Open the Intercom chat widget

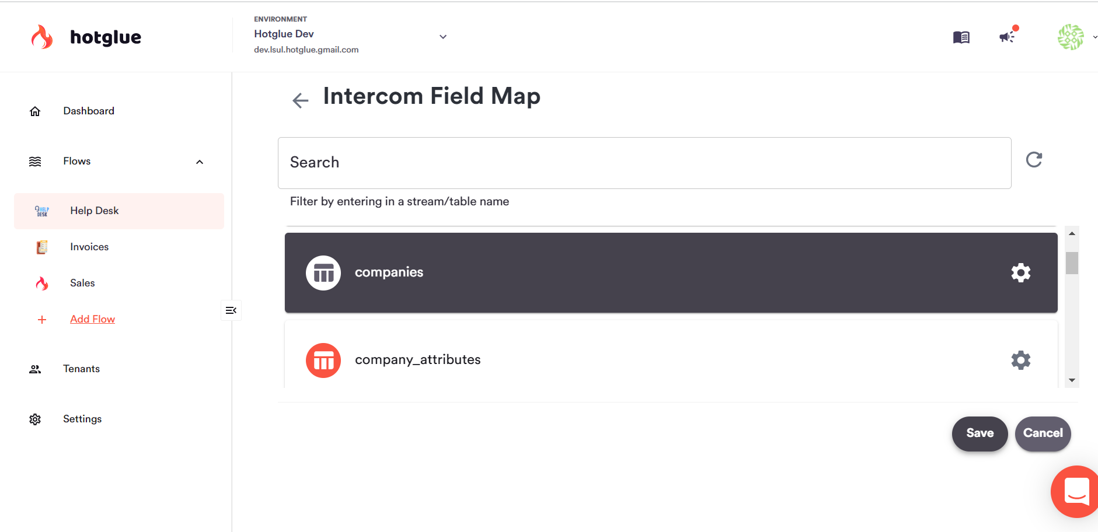(1076, 491)
